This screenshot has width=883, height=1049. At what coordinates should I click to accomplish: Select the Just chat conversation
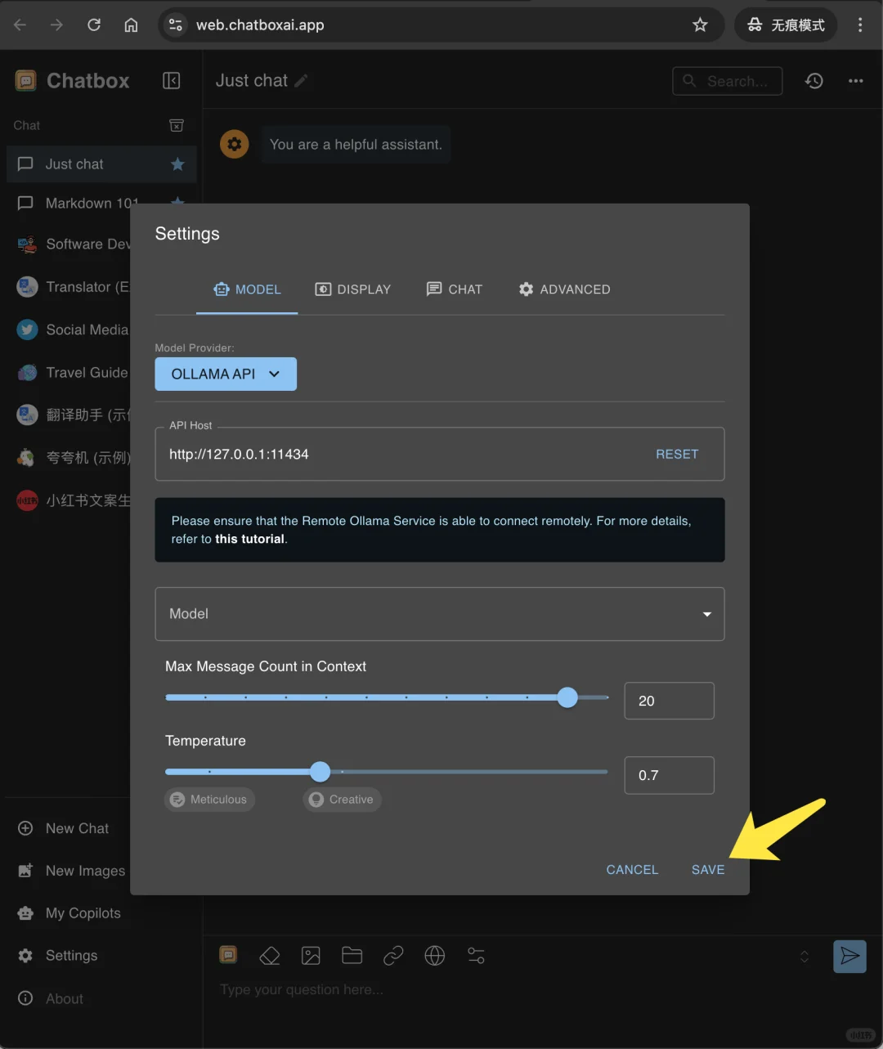pyautogui.click(x=101, y=164)
